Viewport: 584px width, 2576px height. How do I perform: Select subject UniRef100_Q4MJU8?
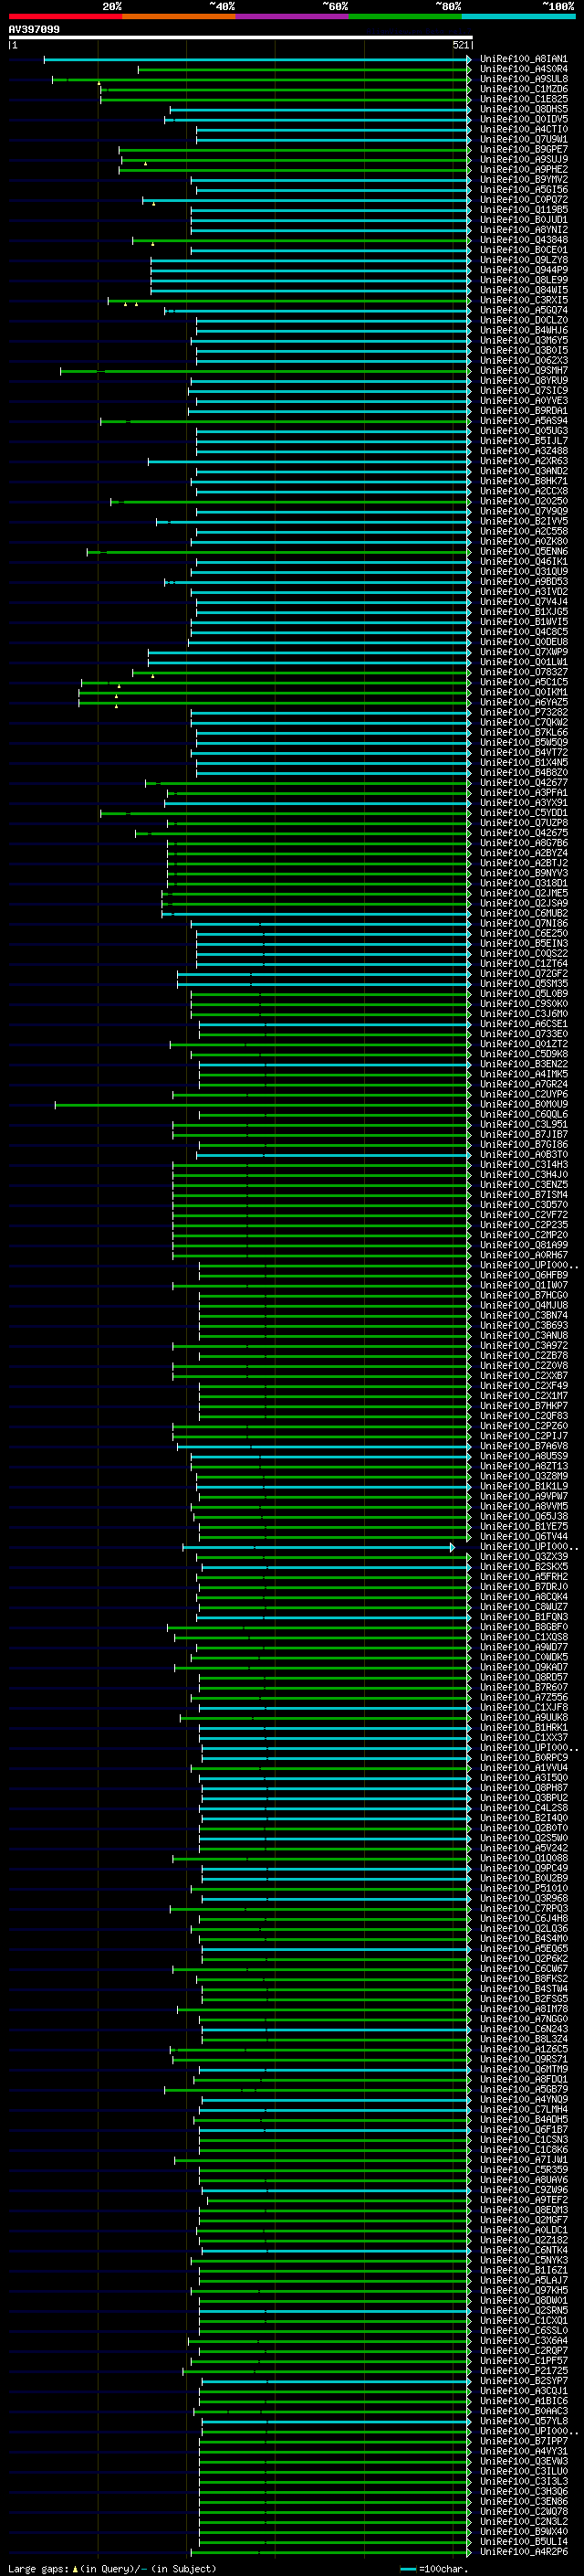[x=523, y=1306]
